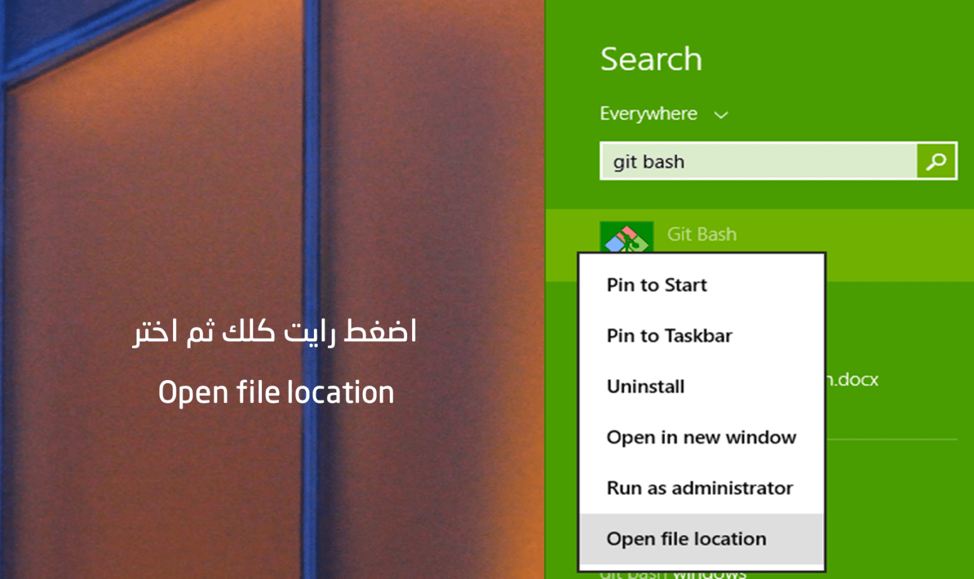Choose Open file location from the context menu
Image resolution: width=974 pixels, height=579 pixels.
[686, 538]
